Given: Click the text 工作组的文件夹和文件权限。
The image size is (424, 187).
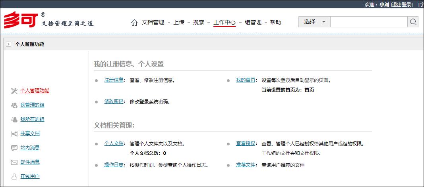Looking at the screenshot, I should point(291,154).
